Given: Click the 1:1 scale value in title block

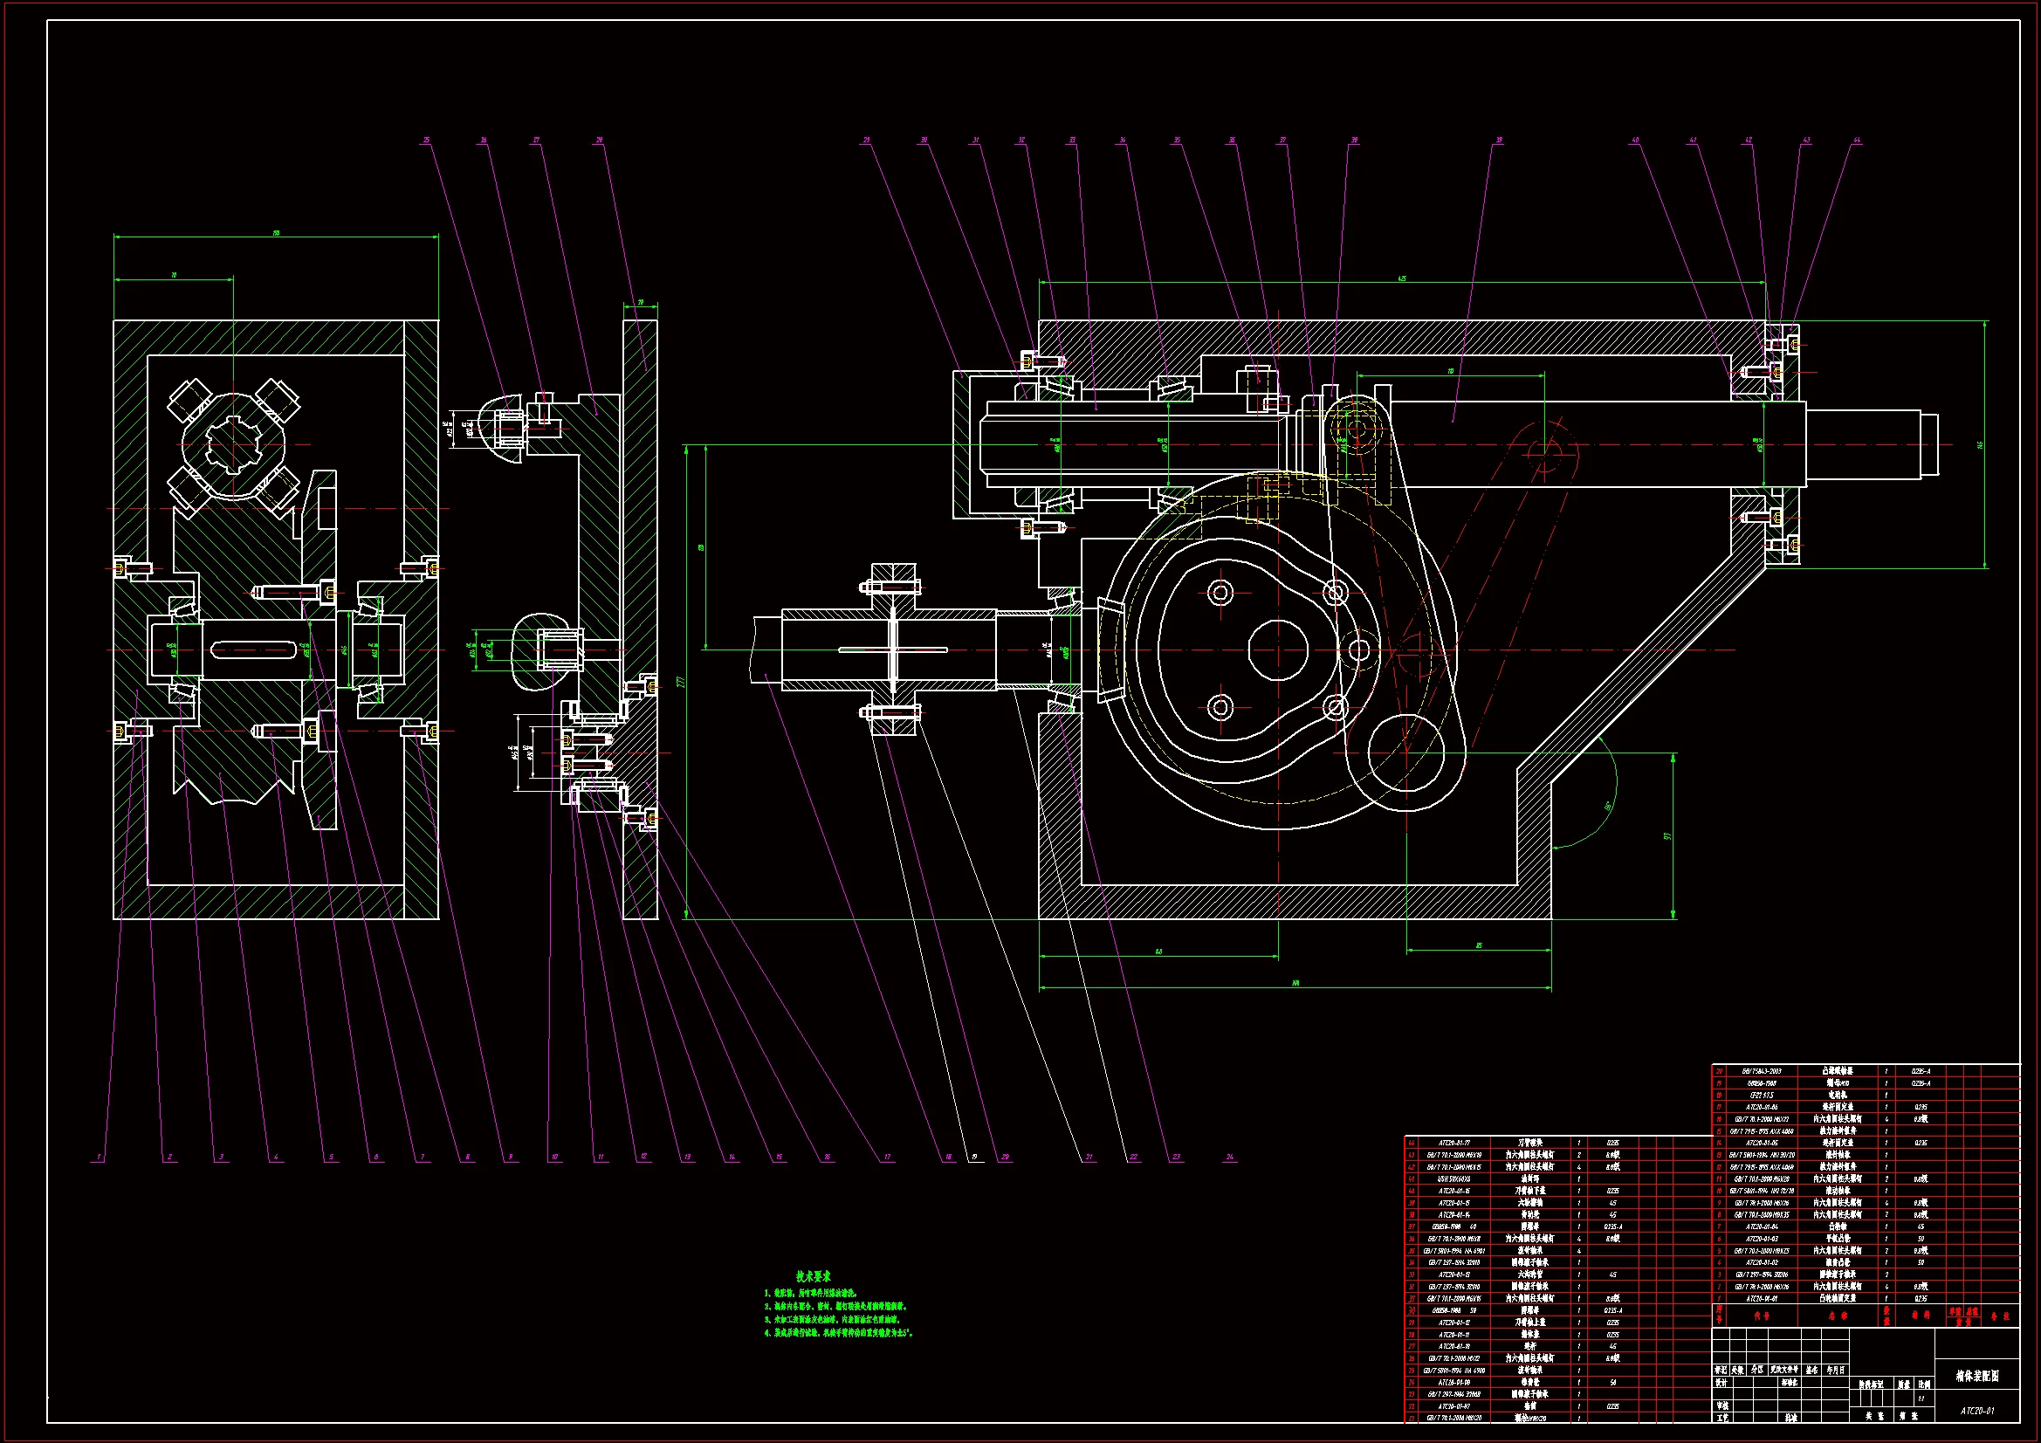Looking at the screenshot, I should 1921,1398.
